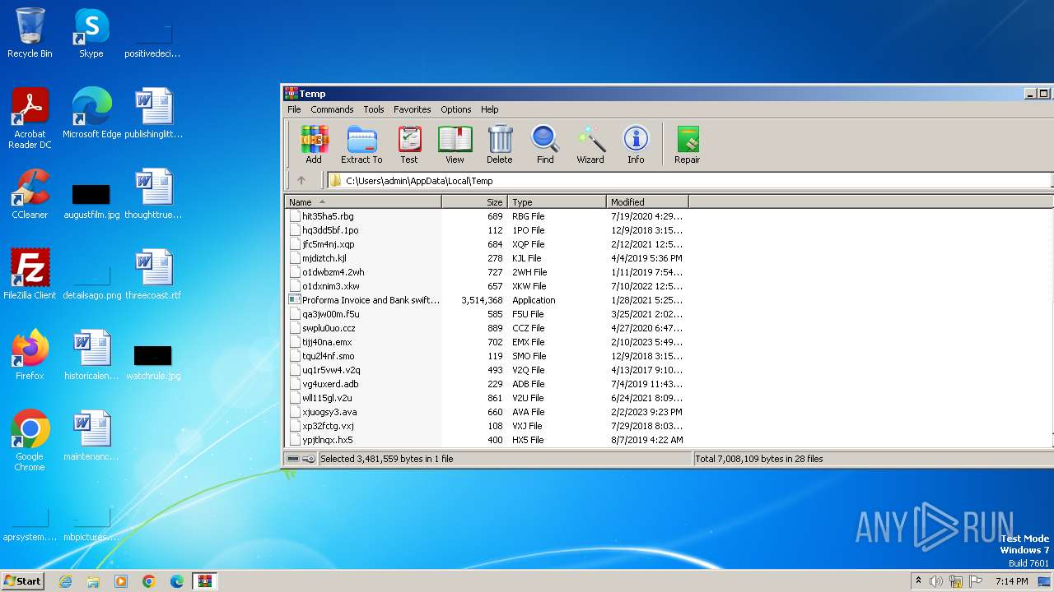Click the Info toolbar icon
Screen dimensions: 1054x592
pos(636,145)
